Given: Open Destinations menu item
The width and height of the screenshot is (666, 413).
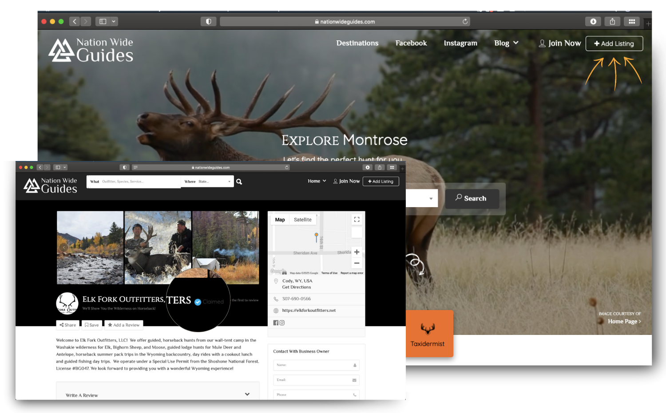Looking at the screenshot, I should (357, 43).
